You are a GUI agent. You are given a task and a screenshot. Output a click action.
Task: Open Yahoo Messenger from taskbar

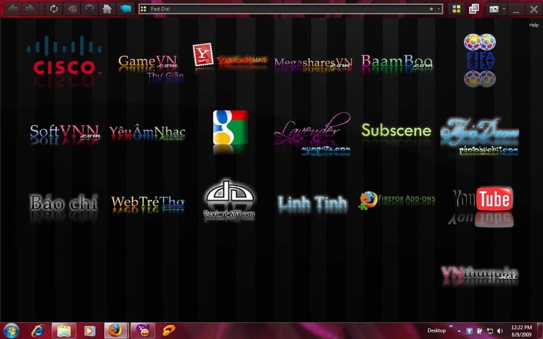(x=143, y=331)
